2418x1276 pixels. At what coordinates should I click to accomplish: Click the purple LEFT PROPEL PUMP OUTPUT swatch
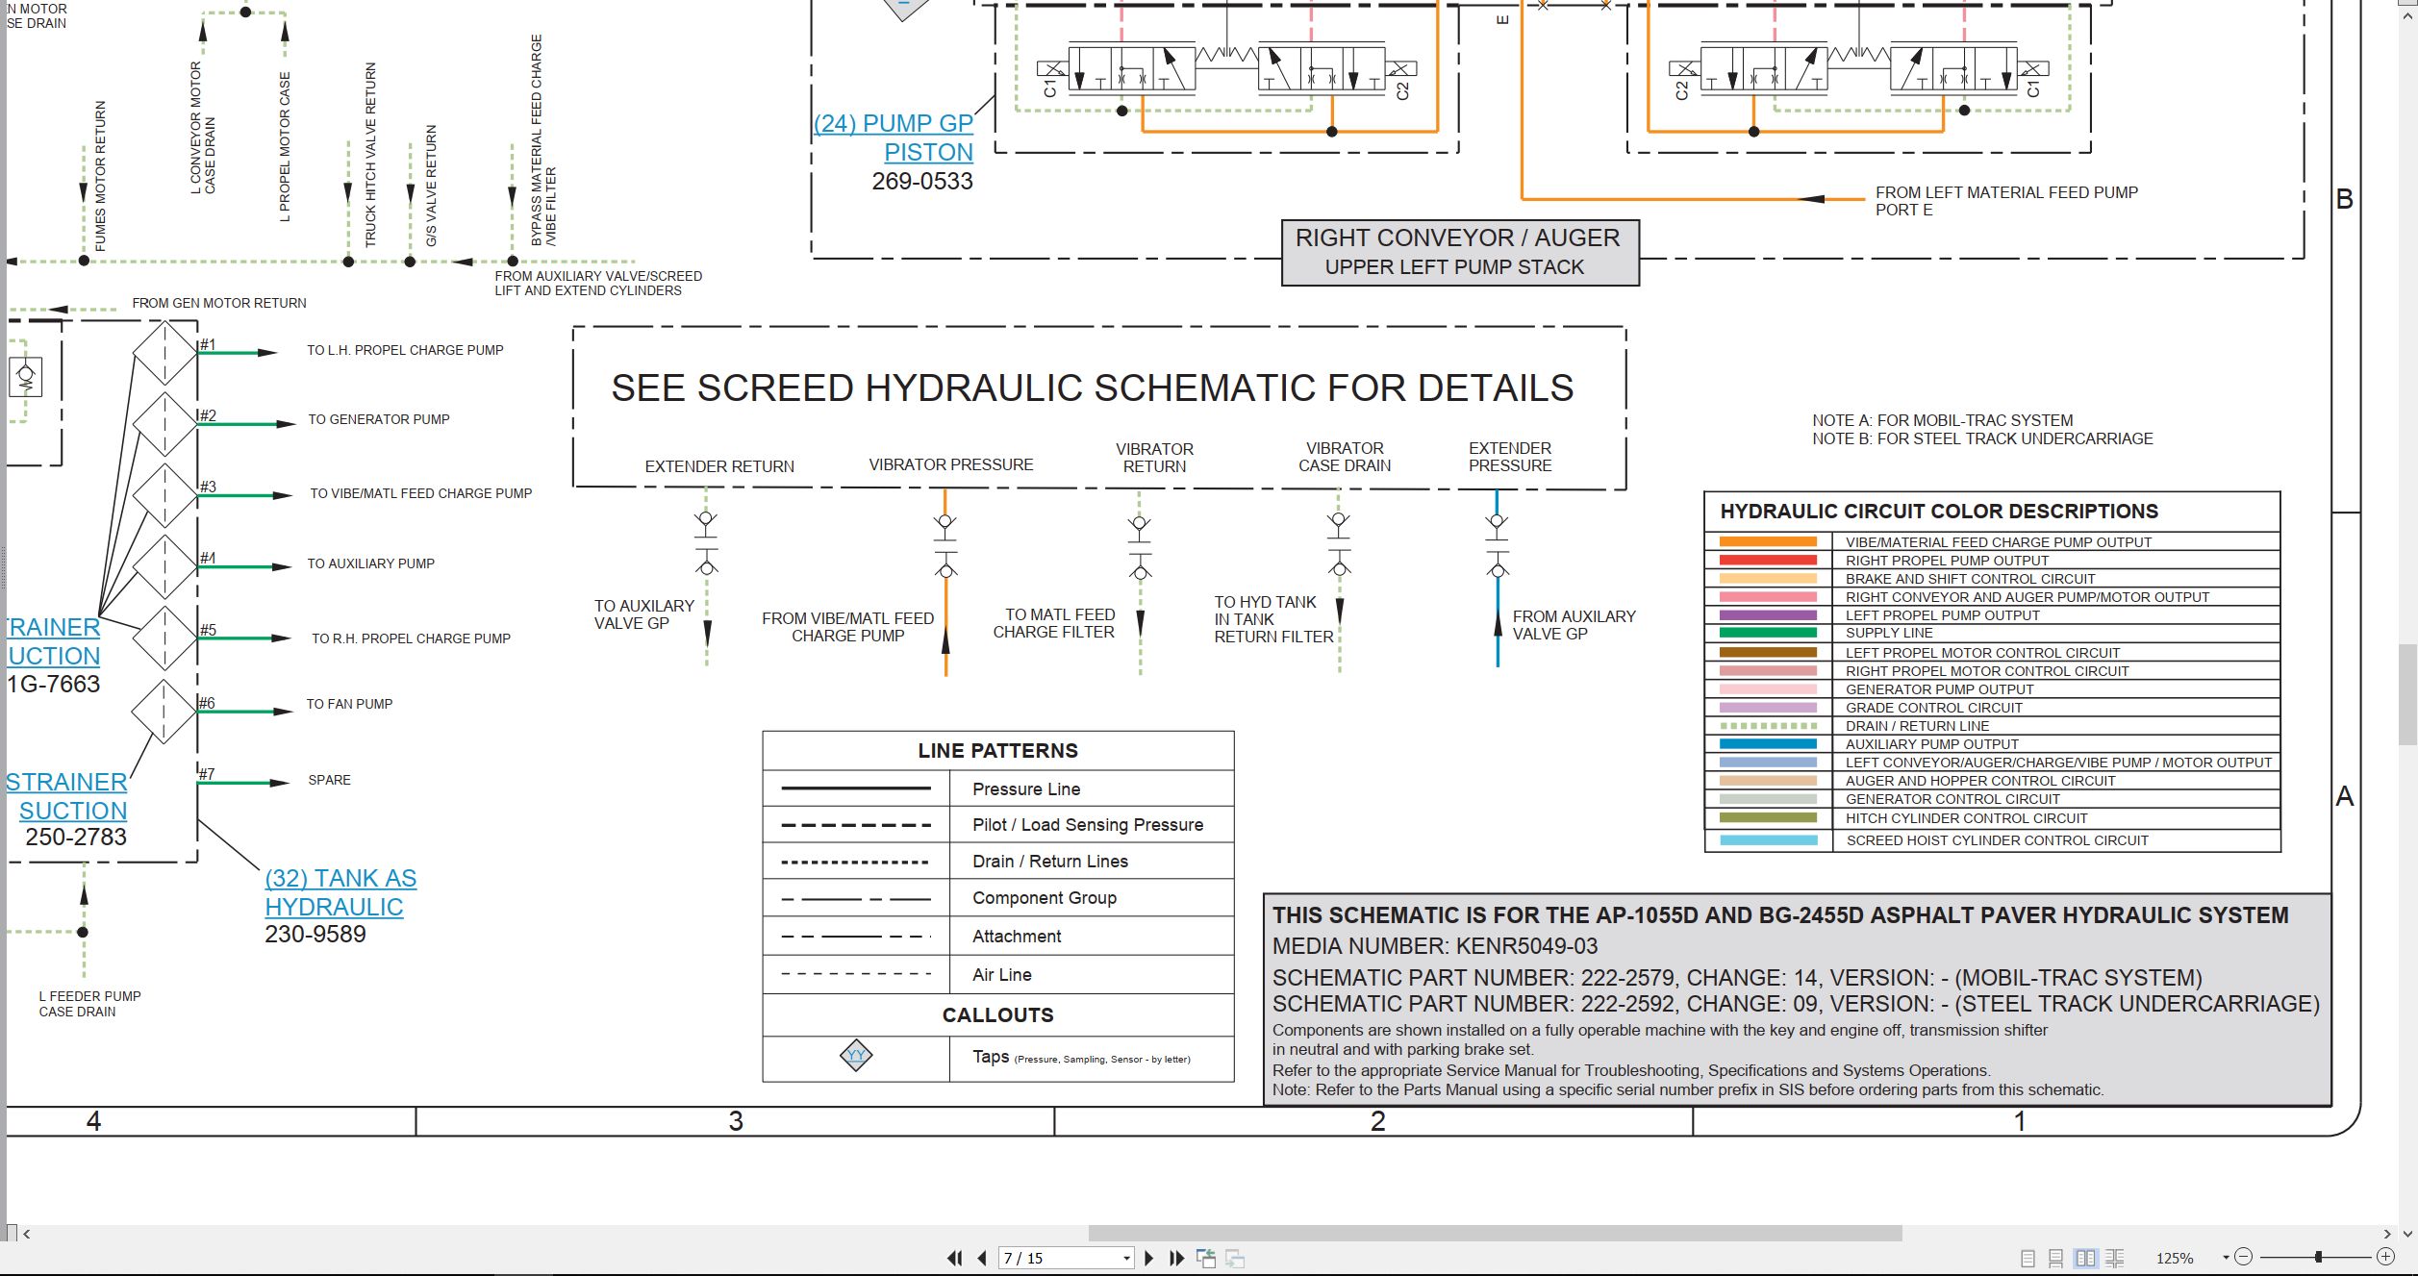1768,615
